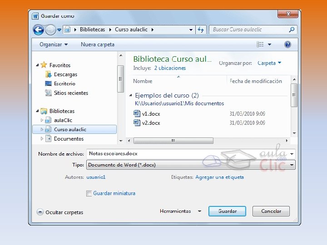327x245 pixels.
Task: Click horizontal scrollbar right arrow
Action: pos(287,141)
